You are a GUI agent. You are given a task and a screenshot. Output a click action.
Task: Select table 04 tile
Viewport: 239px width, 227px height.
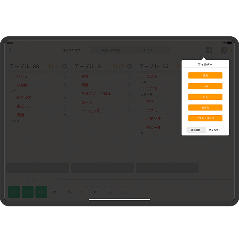pyautogui.click(x=69, y=192)
